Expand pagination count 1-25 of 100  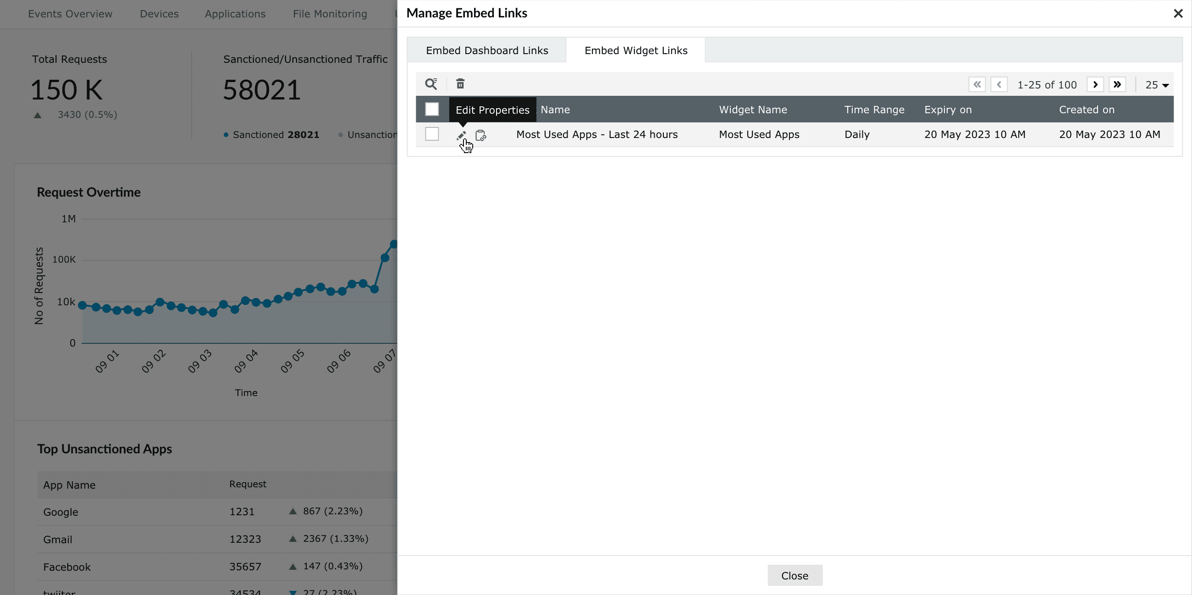click(1048, 84)
